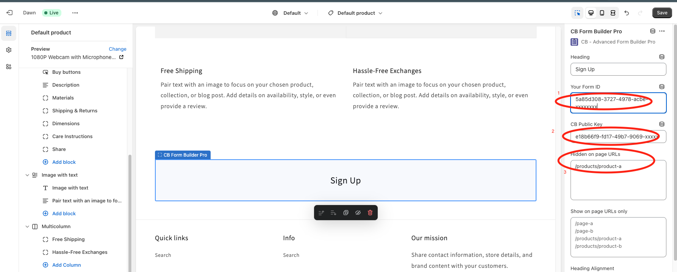
Task: Select the Care Instructions block
Action: click(72, 137)
